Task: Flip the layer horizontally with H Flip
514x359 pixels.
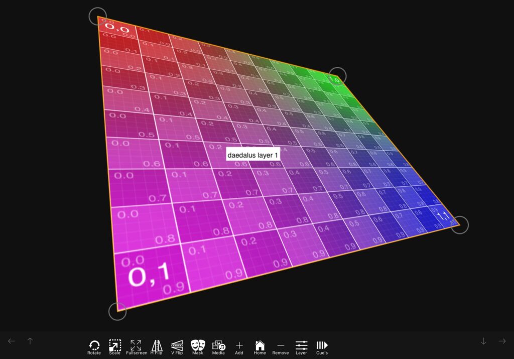Action: (157, 345)
